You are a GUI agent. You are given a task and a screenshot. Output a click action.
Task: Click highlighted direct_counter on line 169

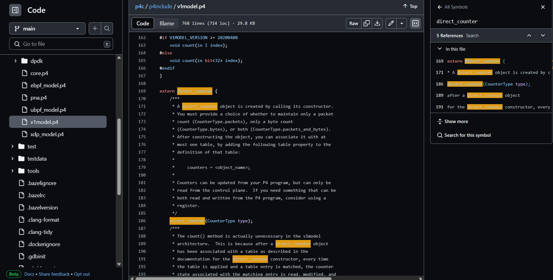(194, 91)
